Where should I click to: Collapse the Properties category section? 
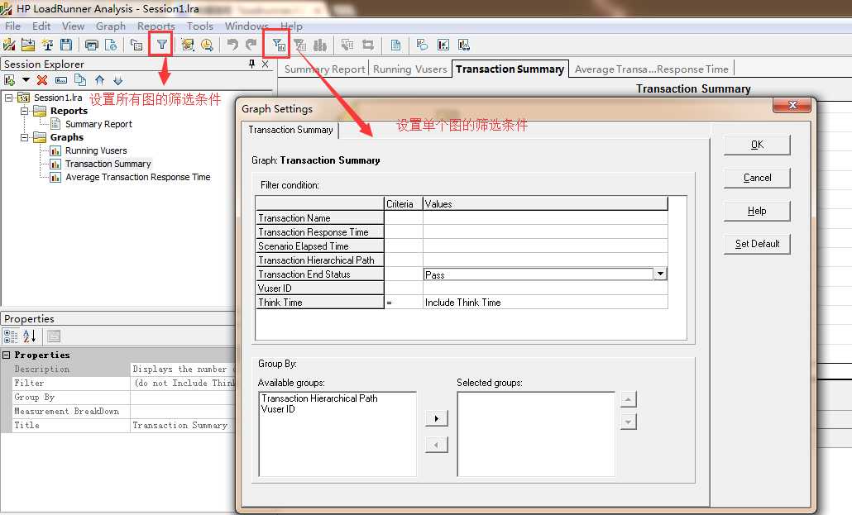pos(7,355)
